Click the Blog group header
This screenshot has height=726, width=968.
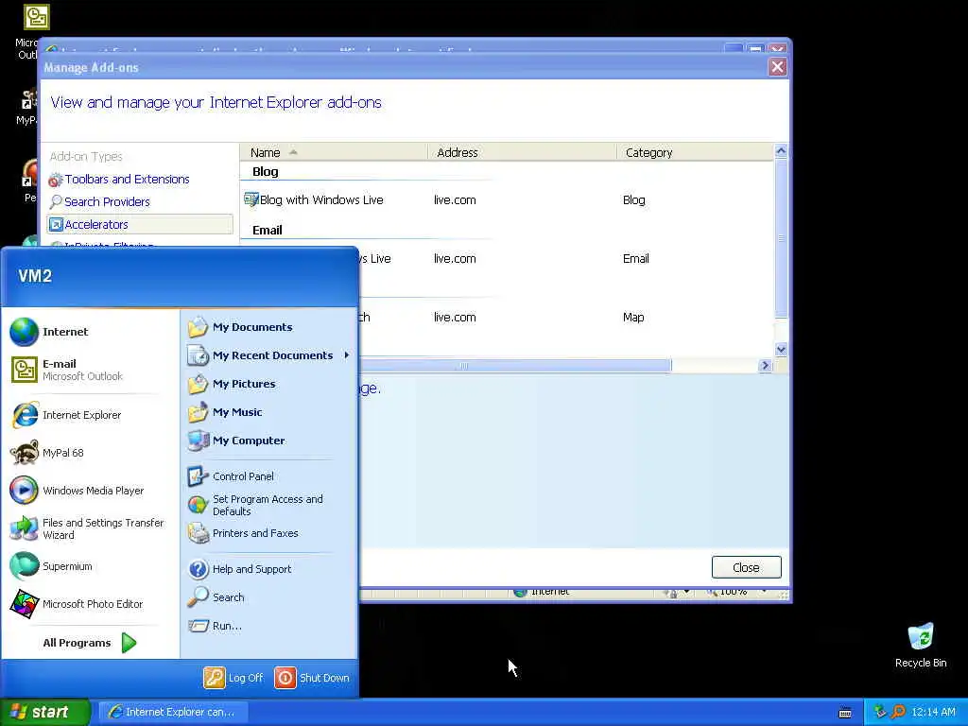pos(266,172)
